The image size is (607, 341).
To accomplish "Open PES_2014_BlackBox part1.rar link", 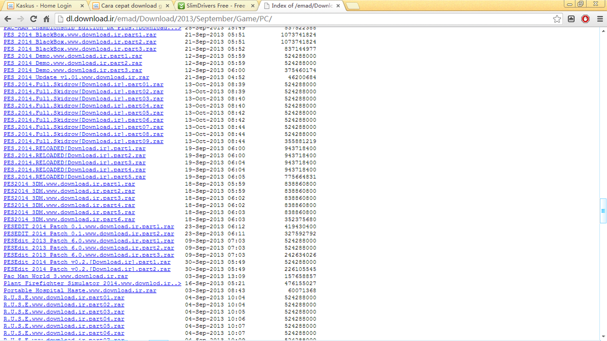I will [80, 35].
